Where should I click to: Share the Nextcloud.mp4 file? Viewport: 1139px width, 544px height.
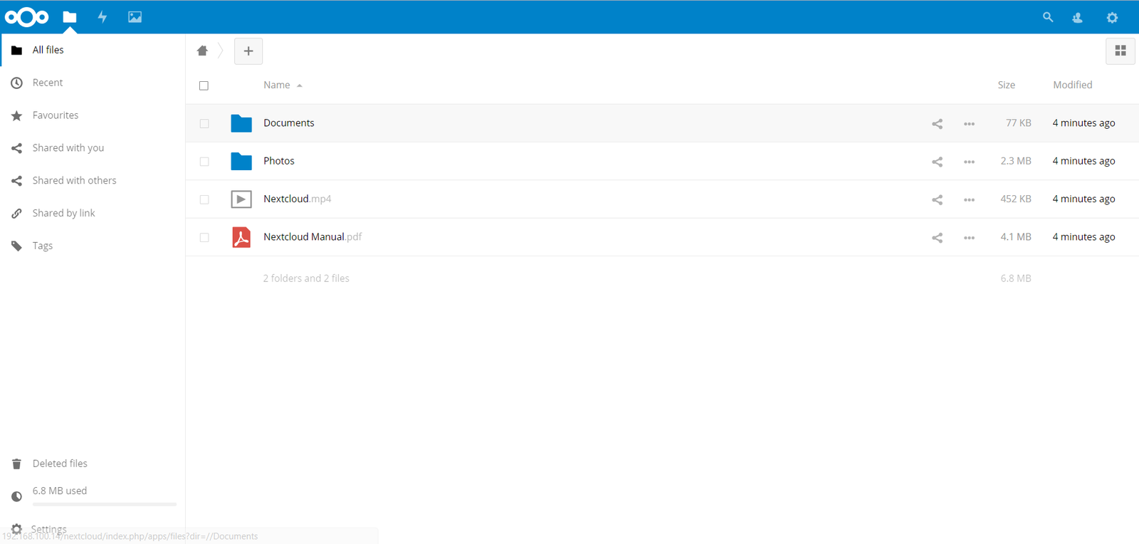click(937, 199)
